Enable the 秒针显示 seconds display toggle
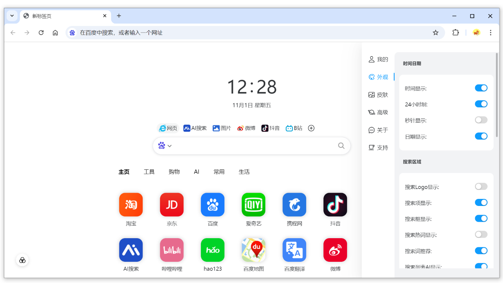 tap(481, 120)
